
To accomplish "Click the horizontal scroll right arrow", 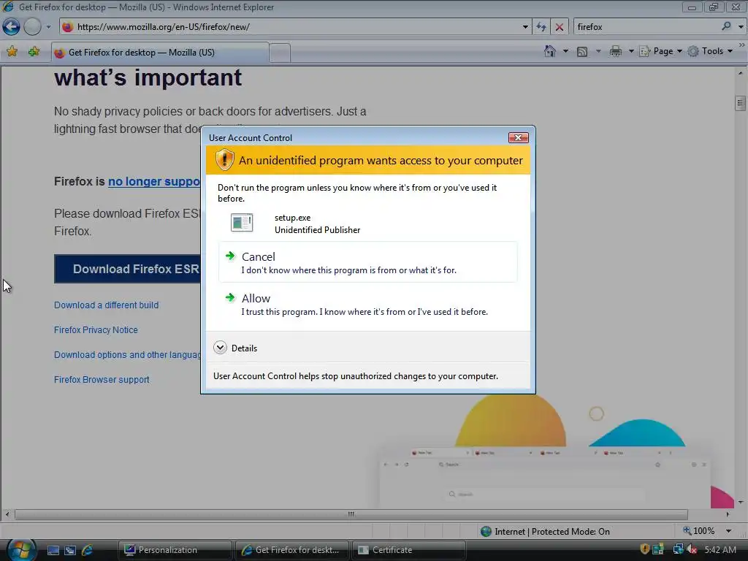I will tap(728, 514).
